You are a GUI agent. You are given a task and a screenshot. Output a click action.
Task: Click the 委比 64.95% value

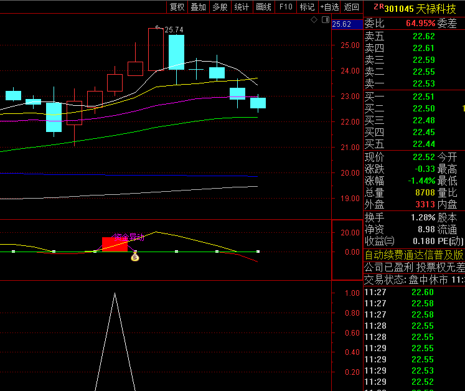[x=421, y=23]
